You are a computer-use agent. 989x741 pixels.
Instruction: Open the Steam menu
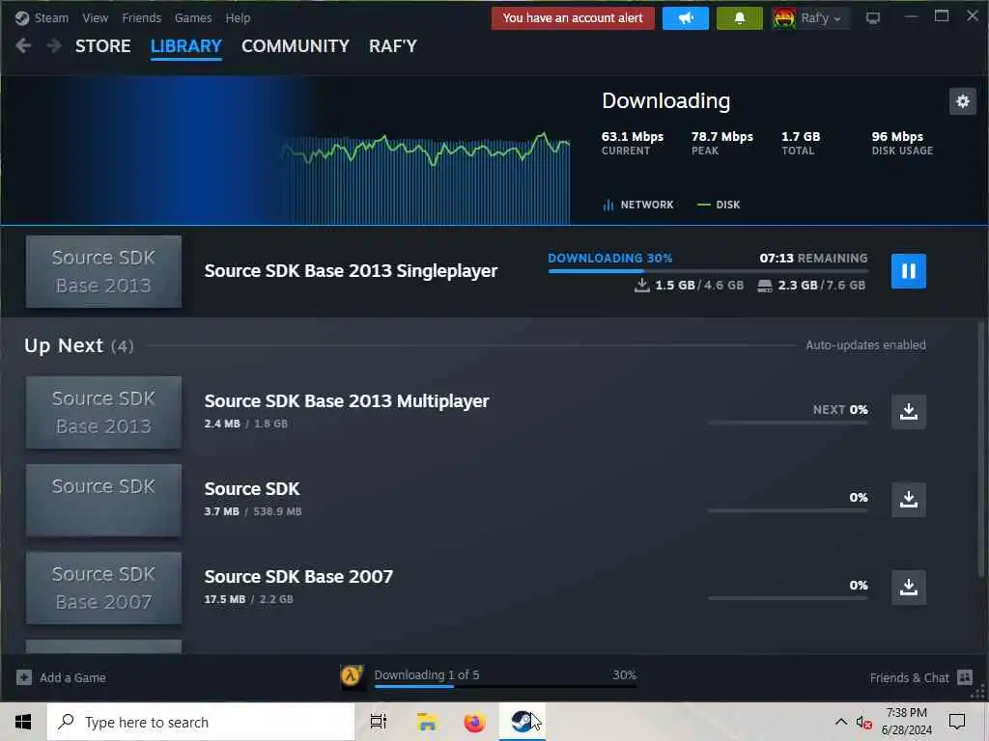(51, 18)
